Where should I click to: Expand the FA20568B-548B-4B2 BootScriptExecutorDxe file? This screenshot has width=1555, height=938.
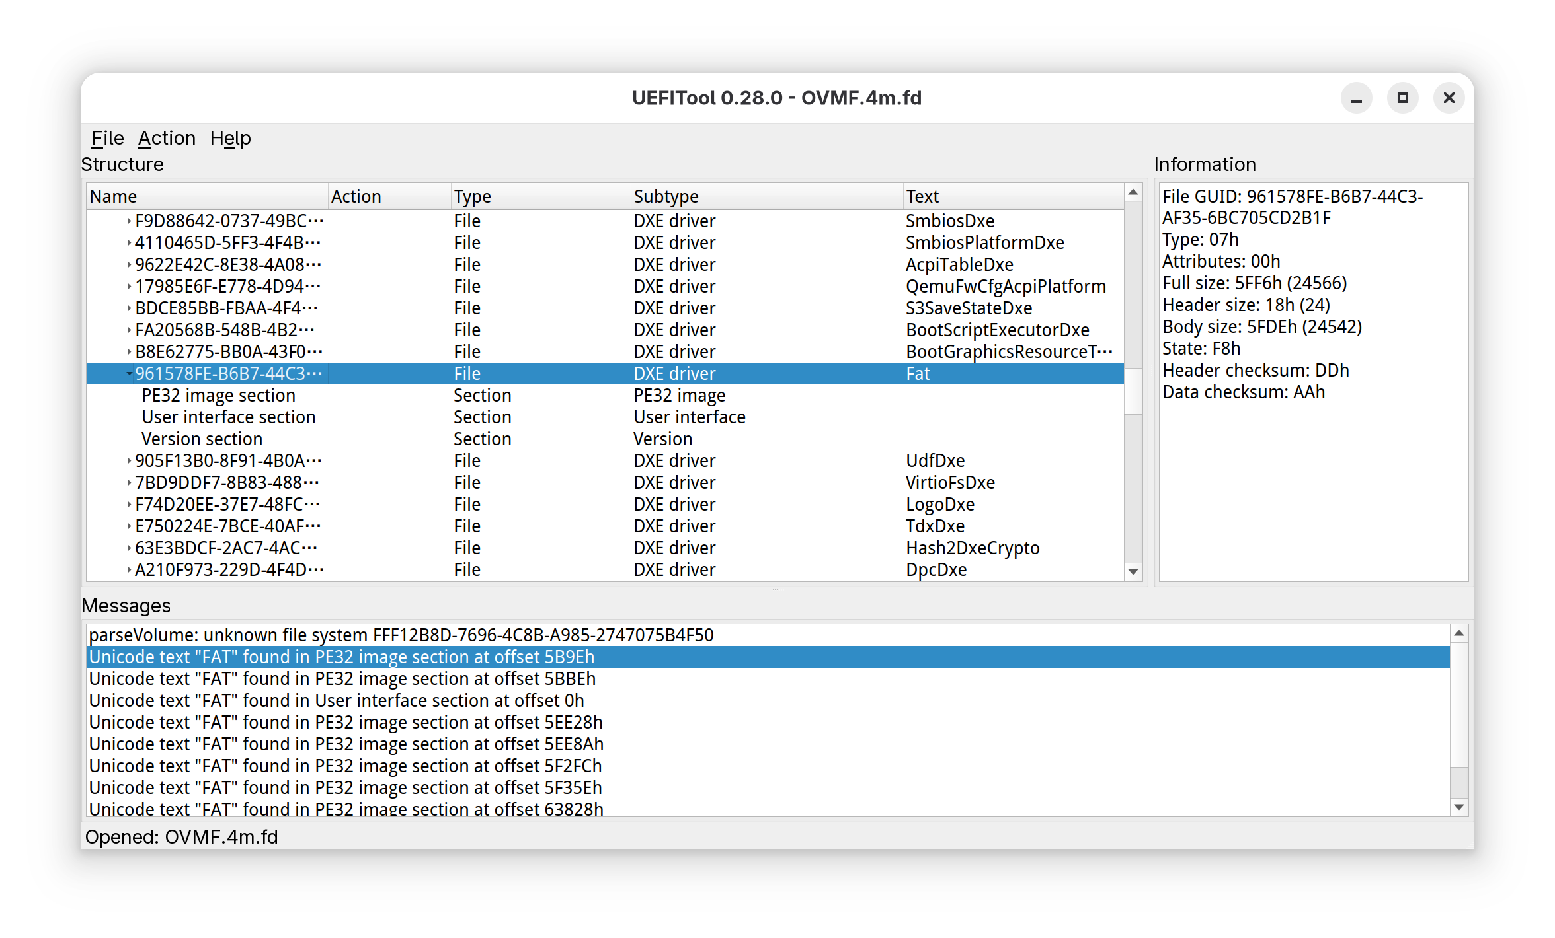[x=129, y=330]
